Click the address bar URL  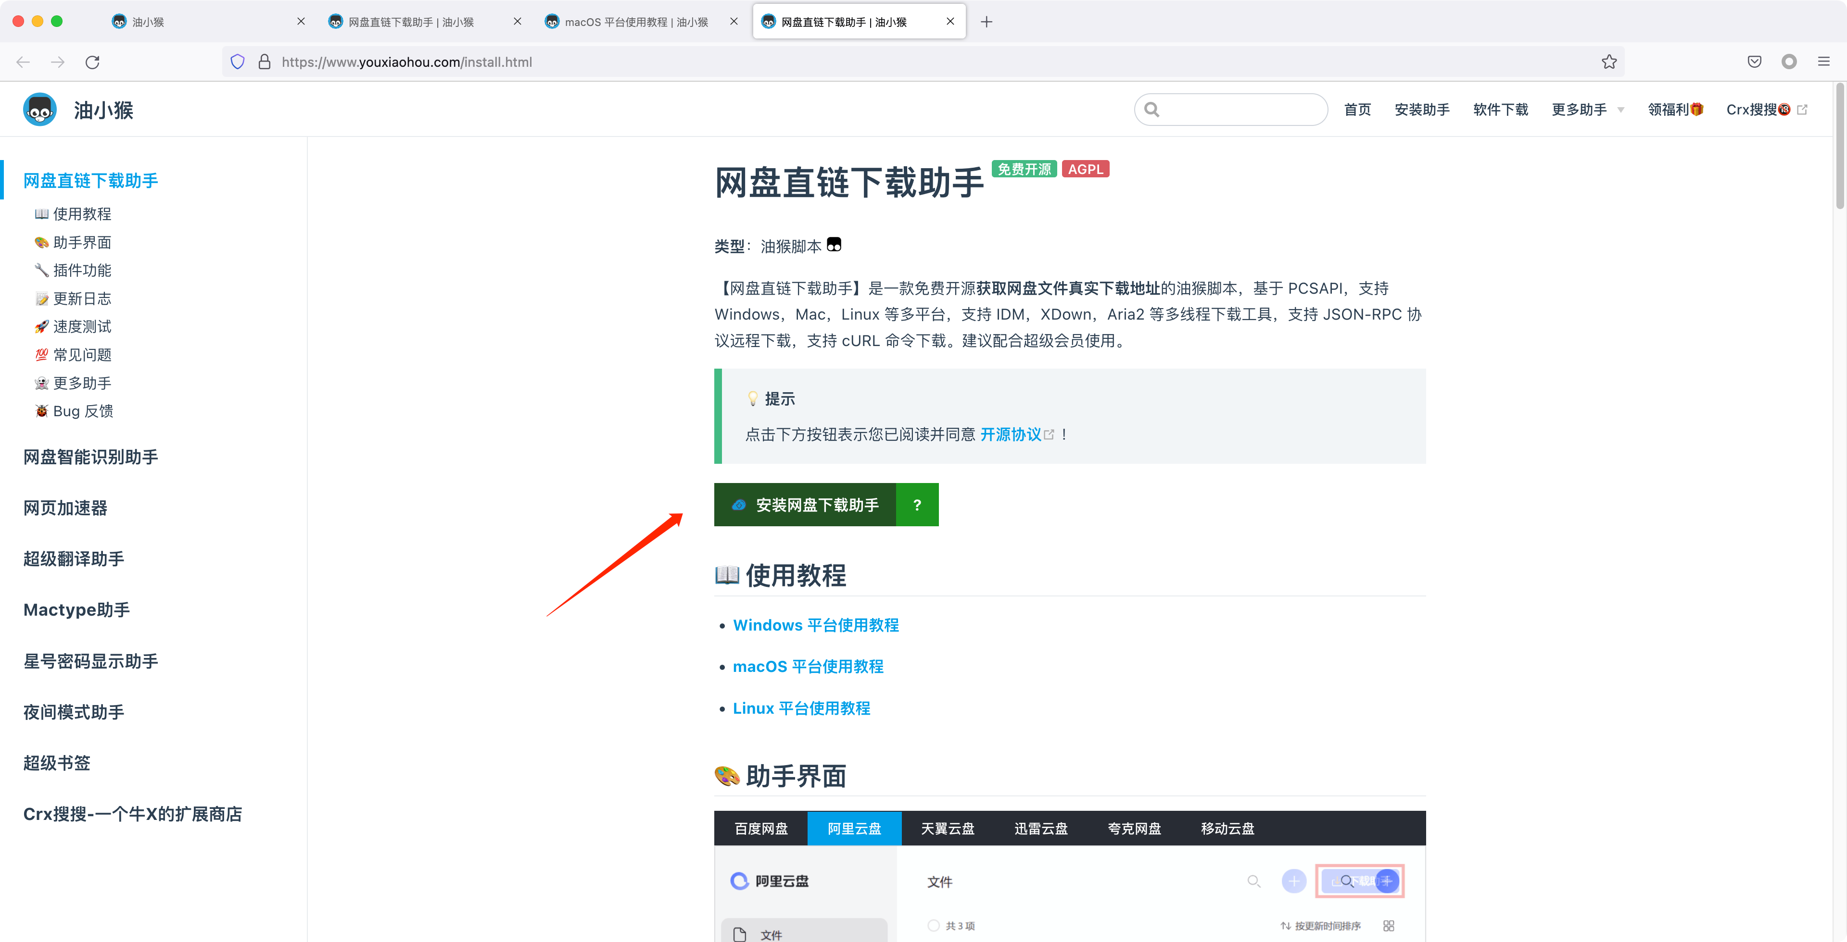coord(406,62)
